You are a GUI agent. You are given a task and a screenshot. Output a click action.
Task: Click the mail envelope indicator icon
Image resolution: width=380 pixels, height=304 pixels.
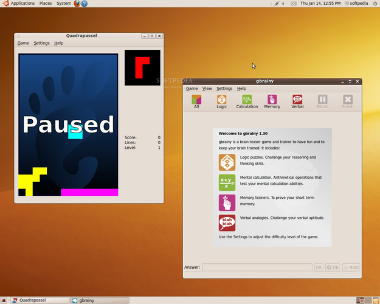click(x=294, y=4)
